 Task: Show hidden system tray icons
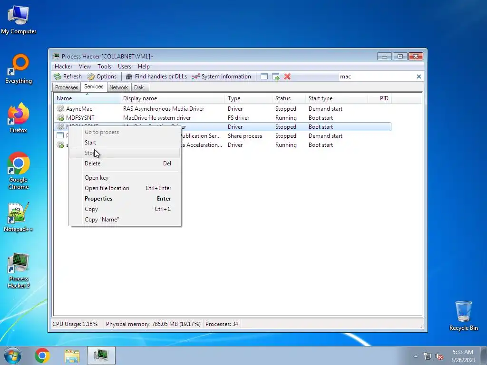pos(416,356)
